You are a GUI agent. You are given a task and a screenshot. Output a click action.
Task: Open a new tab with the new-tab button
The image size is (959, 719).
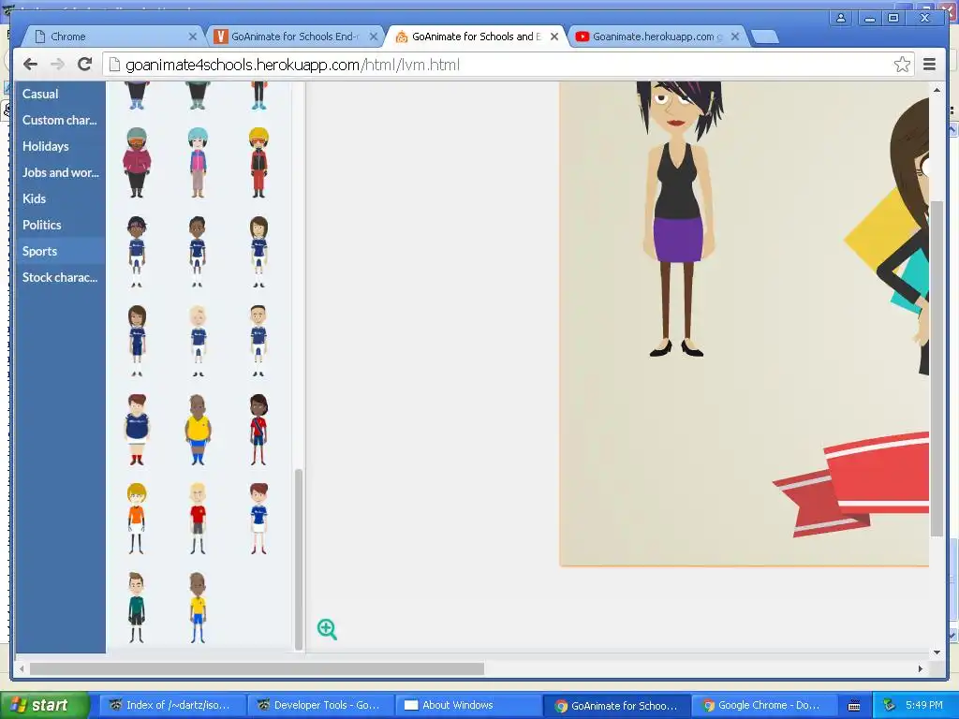coord(764,37)
